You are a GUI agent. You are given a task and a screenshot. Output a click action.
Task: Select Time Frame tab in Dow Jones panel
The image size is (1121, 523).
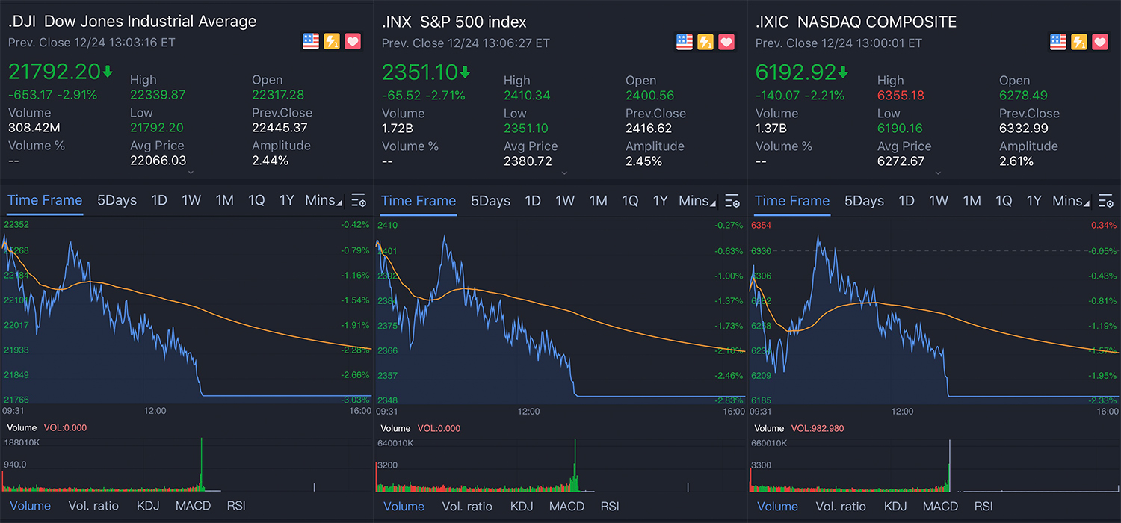coord(45,200)
